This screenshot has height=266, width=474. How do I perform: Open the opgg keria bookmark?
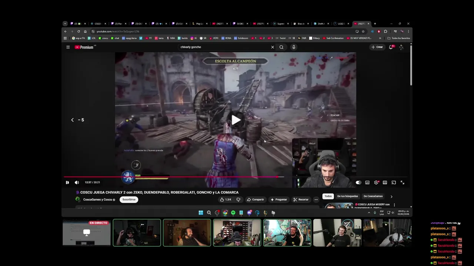(129, 38)
